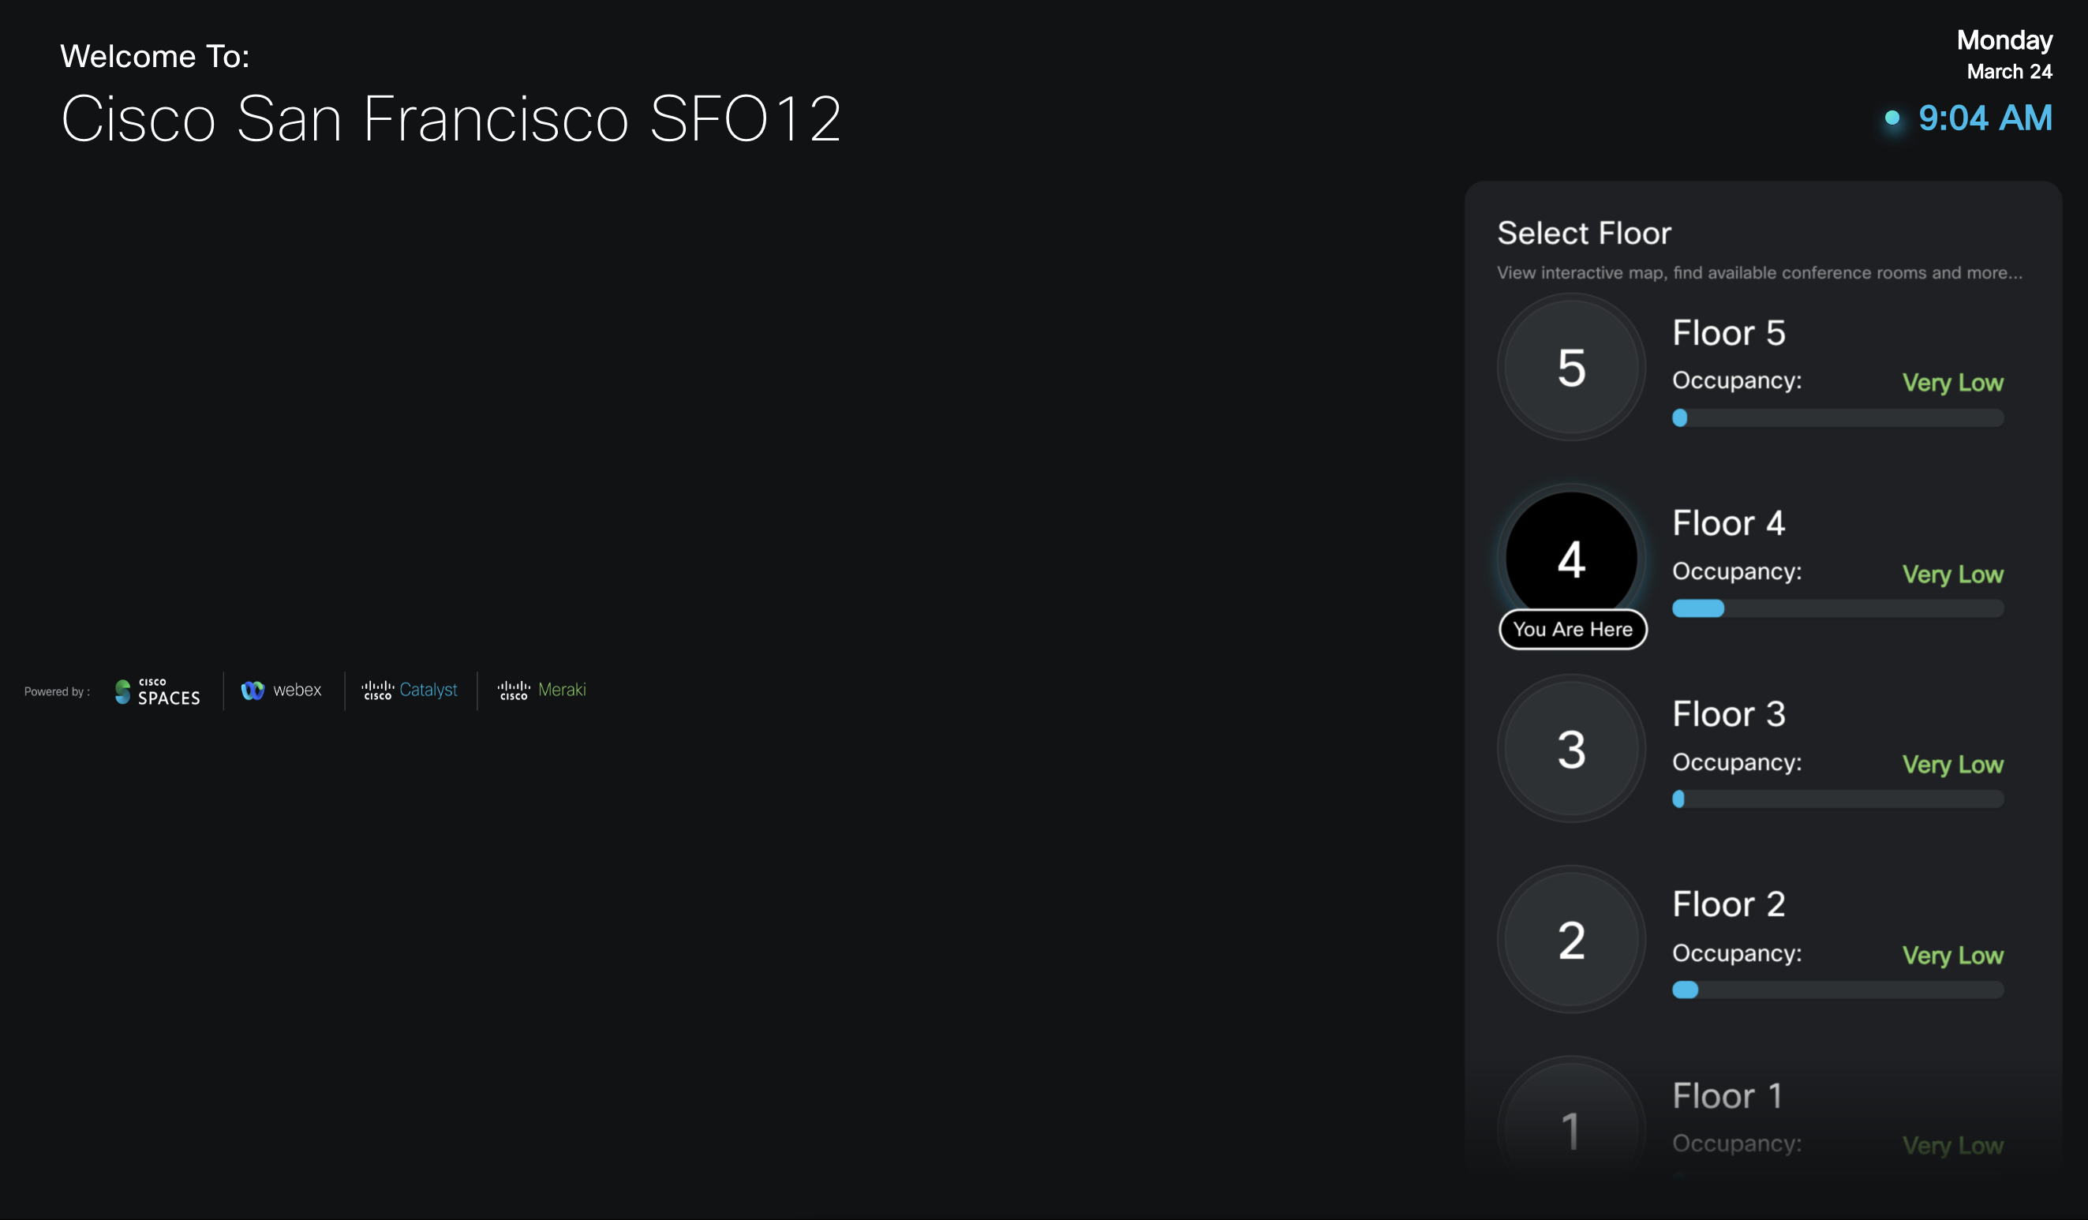Viewport: 2088px width, 1220px height.
Task: Select the circular Floor 3 icon
Action: tap(1570, 748)
